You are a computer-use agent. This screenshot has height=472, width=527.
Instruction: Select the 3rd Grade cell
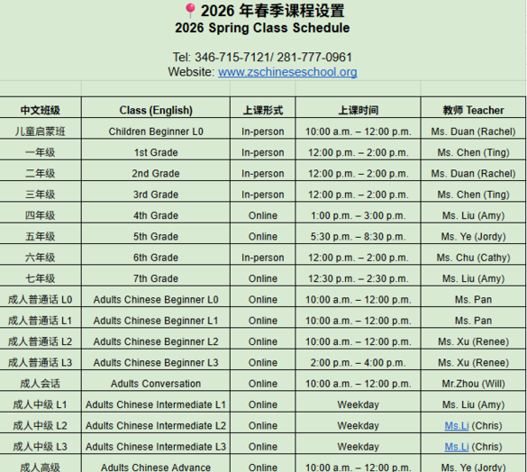coord(156,192)
